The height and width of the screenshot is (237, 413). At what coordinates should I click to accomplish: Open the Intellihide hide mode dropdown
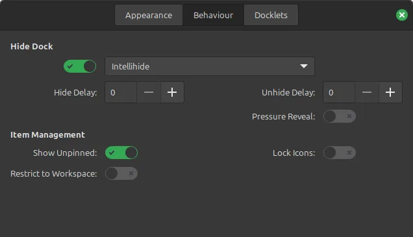(210, 66)
